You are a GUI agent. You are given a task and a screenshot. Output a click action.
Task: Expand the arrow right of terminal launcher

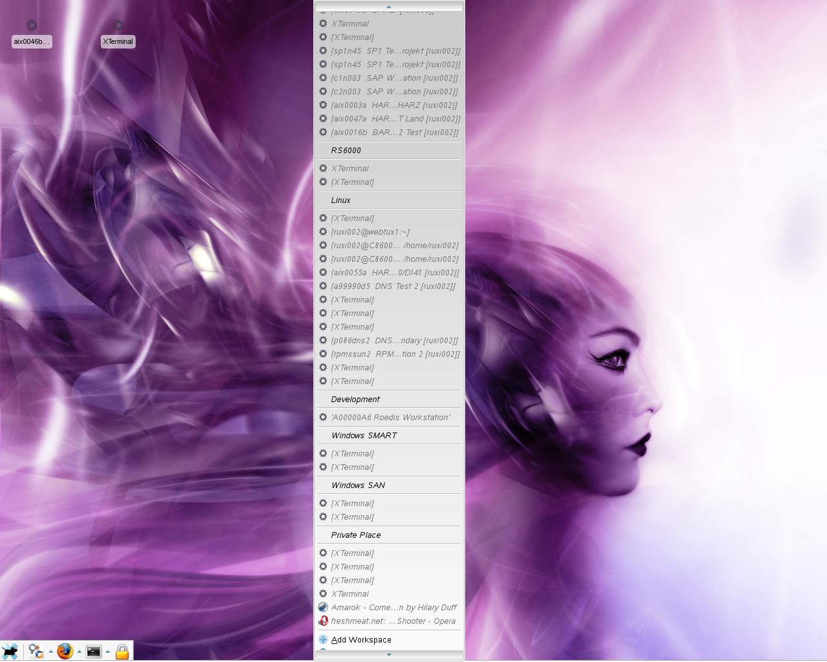pos(108,651)
